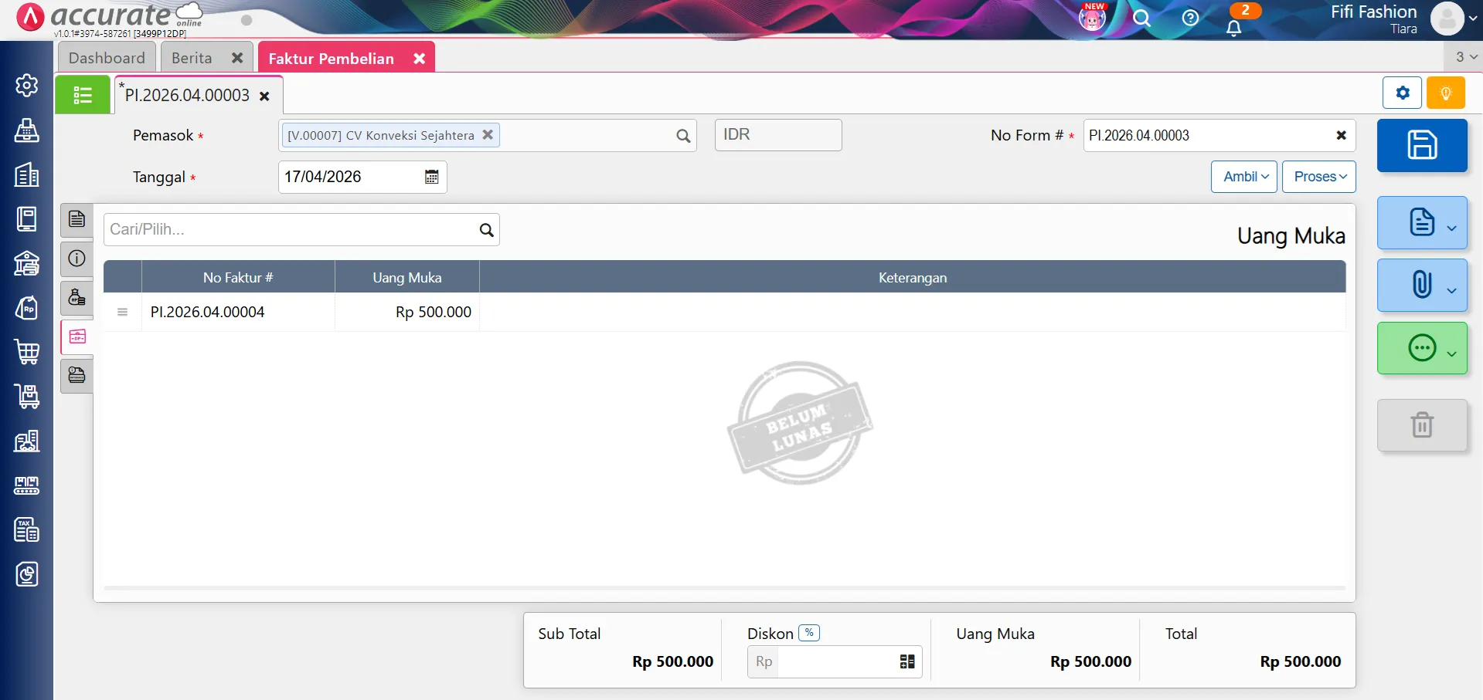
Task: Open the money bag costs side tab
Action: tap(77, 297)
